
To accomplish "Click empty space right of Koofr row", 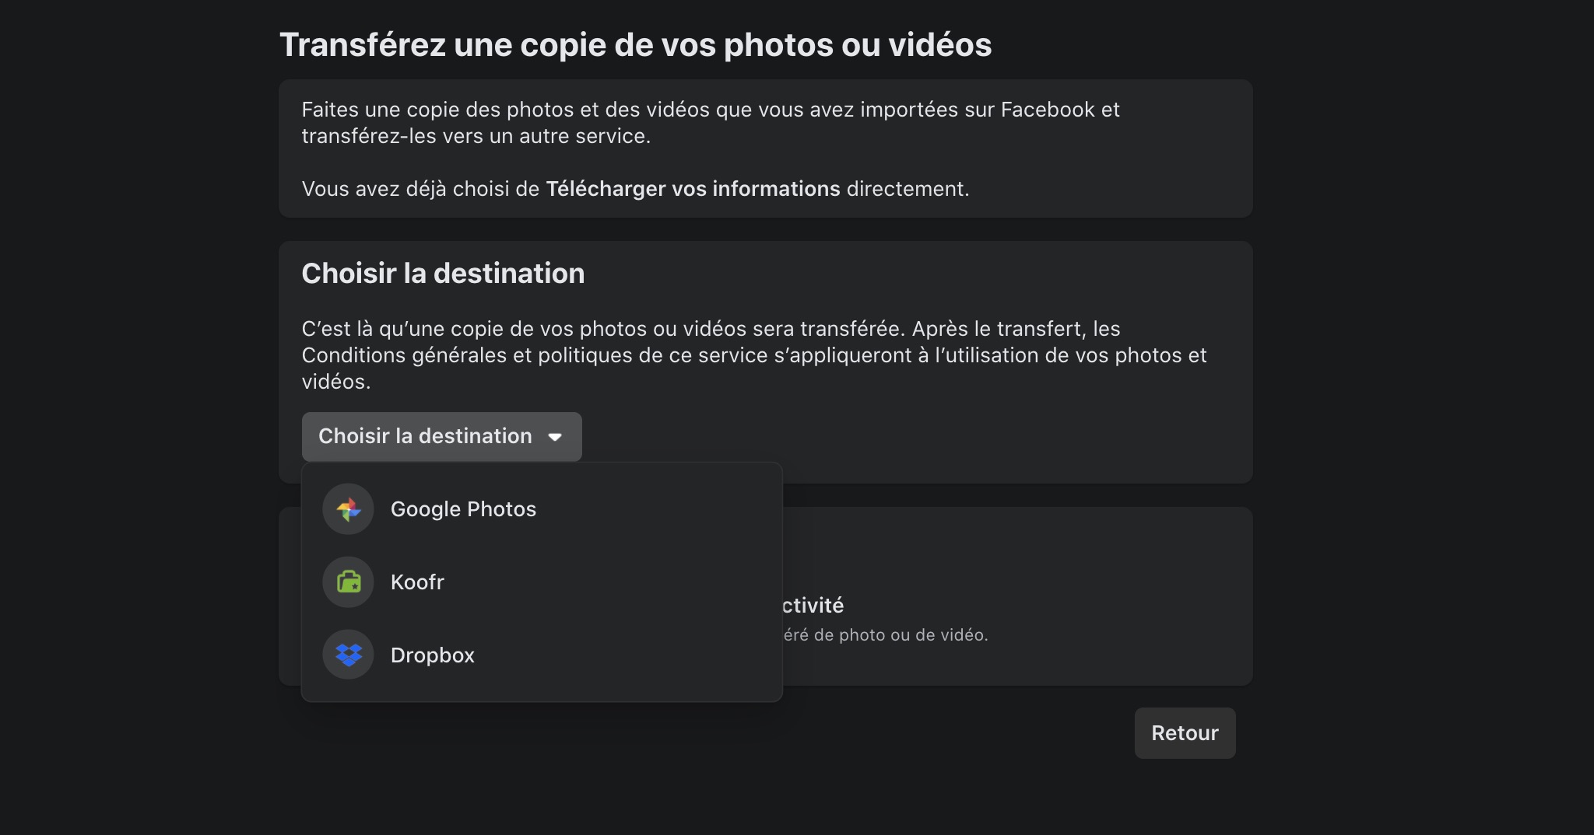I will point(623,582).
